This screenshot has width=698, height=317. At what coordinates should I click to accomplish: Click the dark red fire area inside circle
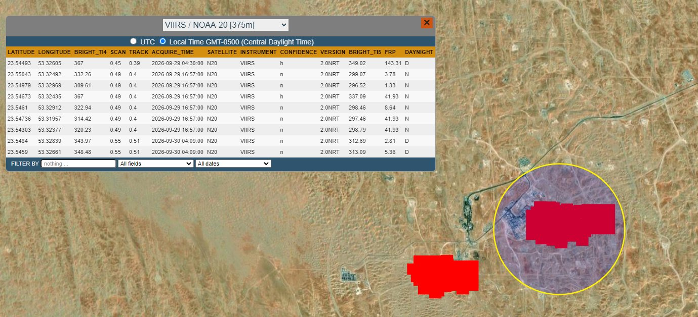[x=569, y=224]
